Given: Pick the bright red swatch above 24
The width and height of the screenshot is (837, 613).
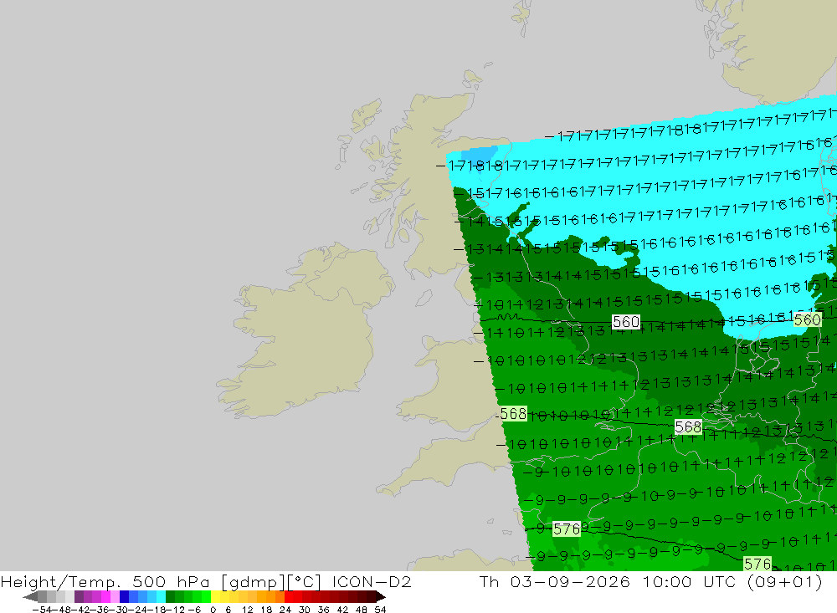Looking at the screenshot, I should coord(289,596).
